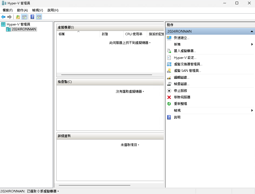
Task: Click the 檢查點(C) section header
Action: [110, 82]
